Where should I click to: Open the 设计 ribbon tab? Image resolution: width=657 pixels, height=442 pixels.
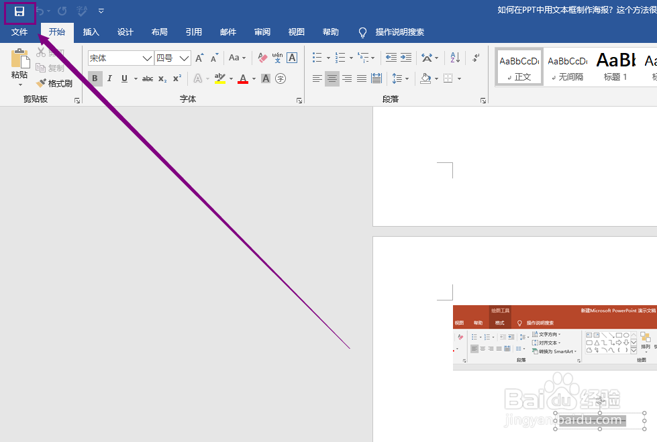[125, 32]
